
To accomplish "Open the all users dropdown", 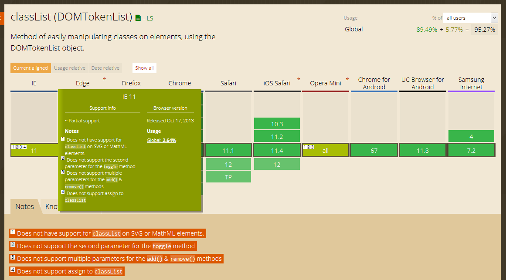I will coord(470,18).
